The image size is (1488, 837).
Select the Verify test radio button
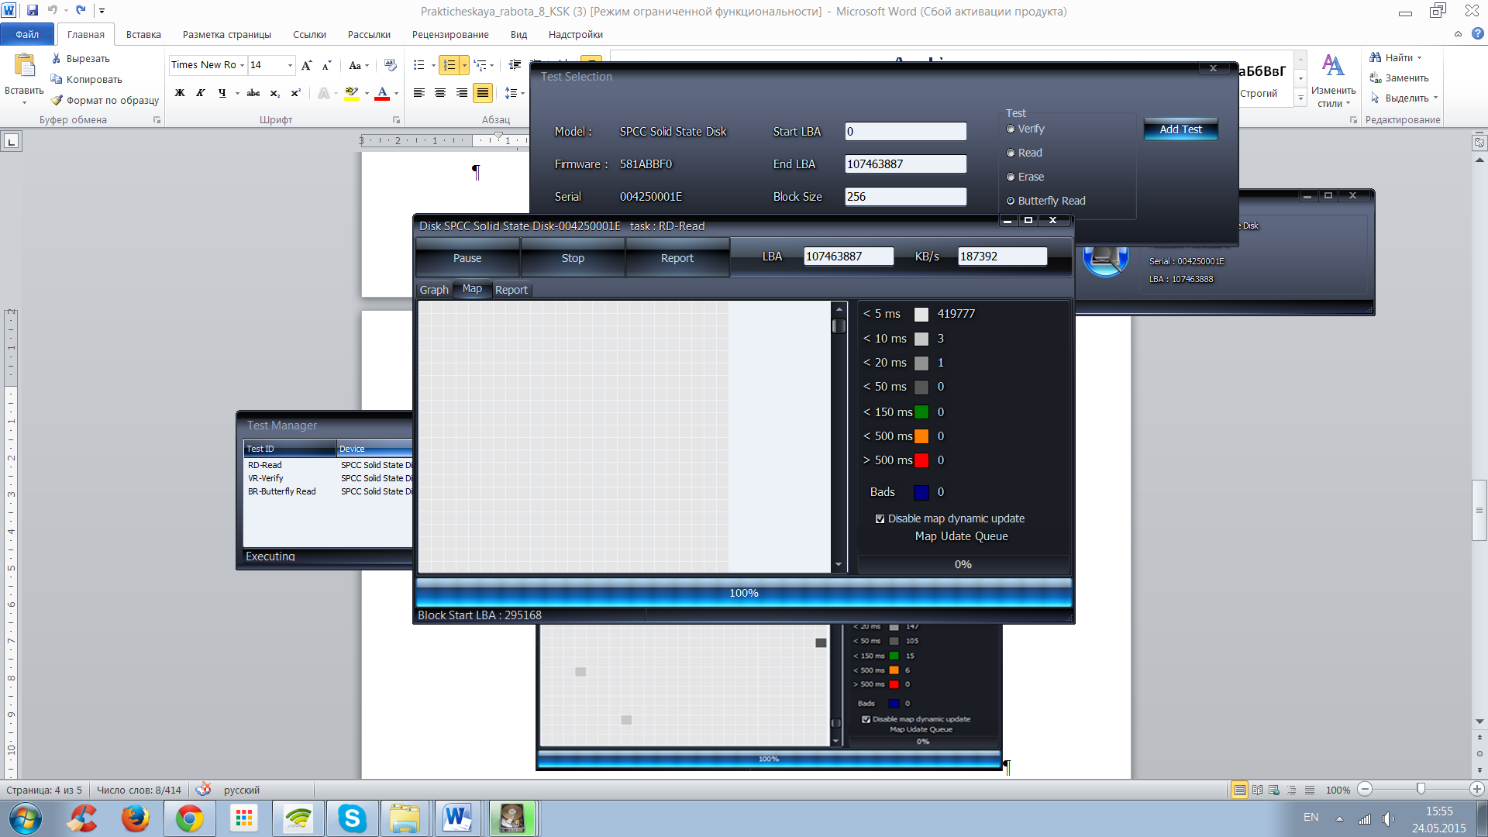1011,129
